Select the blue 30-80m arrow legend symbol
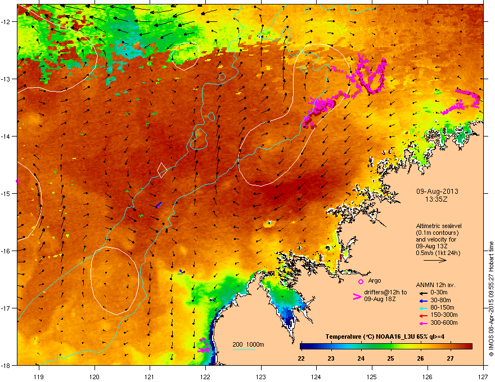Viewport: 495px width, 382px height. click(422, 301)
